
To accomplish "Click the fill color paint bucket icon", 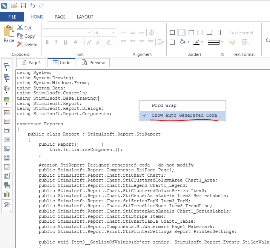I will pyautogui.click(x=183, y=42).
